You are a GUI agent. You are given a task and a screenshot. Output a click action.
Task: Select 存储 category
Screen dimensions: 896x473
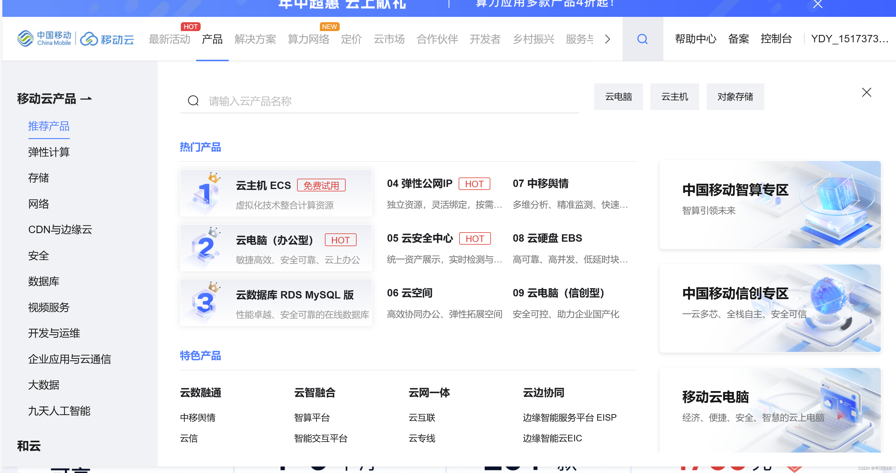(38, 178)
